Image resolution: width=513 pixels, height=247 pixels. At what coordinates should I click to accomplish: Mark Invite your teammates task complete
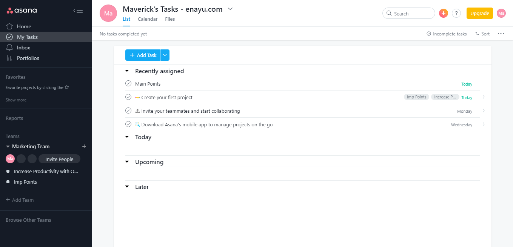pos(128,110)
